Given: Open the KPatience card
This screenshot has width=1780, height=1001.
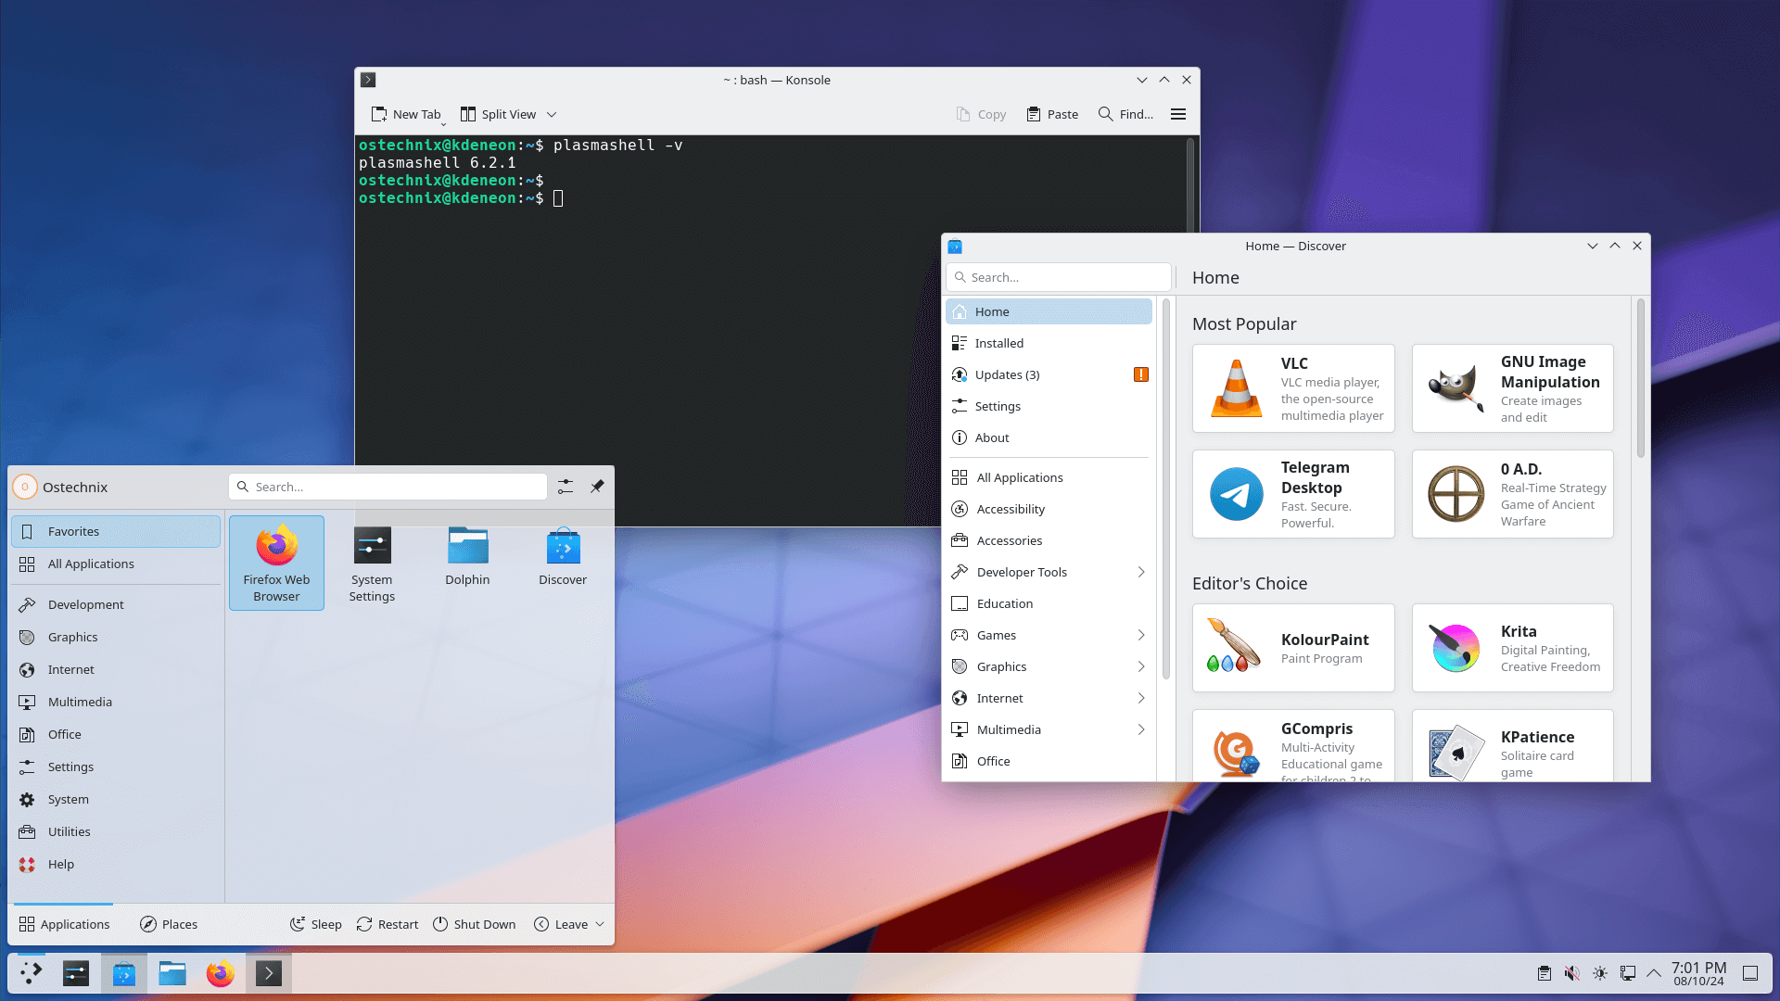Looking at the screenshot, I should point(1512,745).
